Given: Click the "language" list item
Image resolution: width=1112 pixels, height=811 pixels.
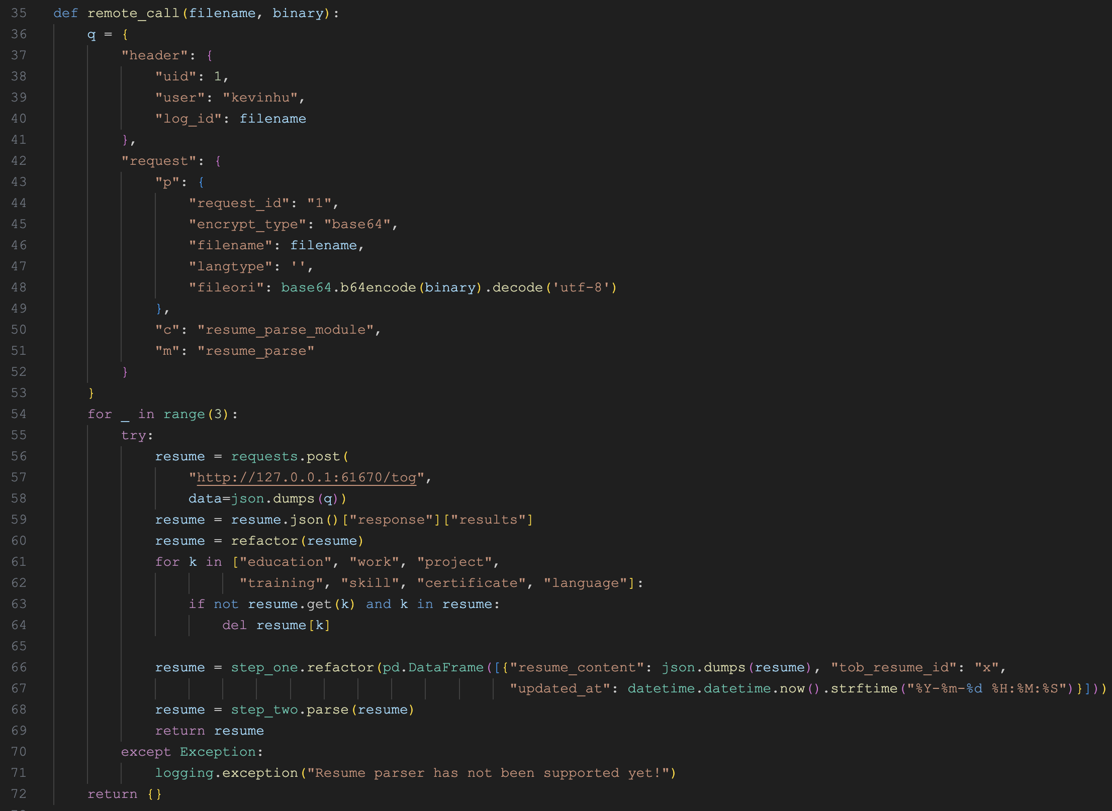Looking at the screenshot, I should tap(585, 583).
